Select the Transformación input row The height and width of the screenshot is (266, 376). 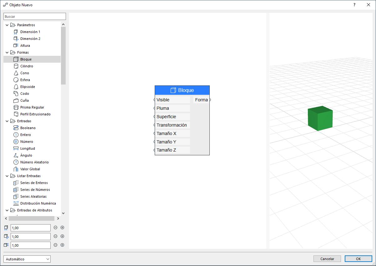[173, 125]
